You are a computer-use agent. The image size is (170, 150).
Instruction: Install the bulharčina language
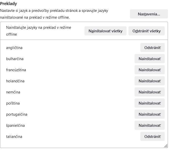[150, 59]
